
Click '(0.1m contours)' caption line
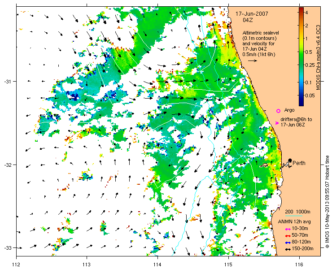[x=259, y=39]
